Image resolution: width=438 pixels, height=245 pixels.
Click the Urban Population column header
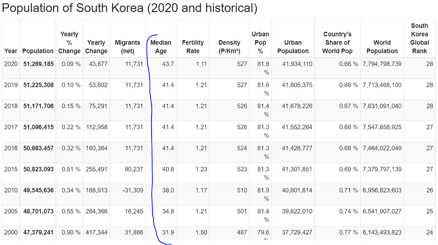pos(293,47)
